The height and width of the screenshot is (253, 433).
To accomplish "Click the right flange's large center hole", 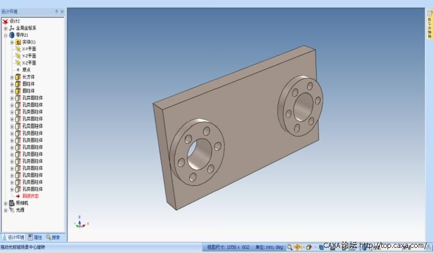I will click(x=303, y=107).
